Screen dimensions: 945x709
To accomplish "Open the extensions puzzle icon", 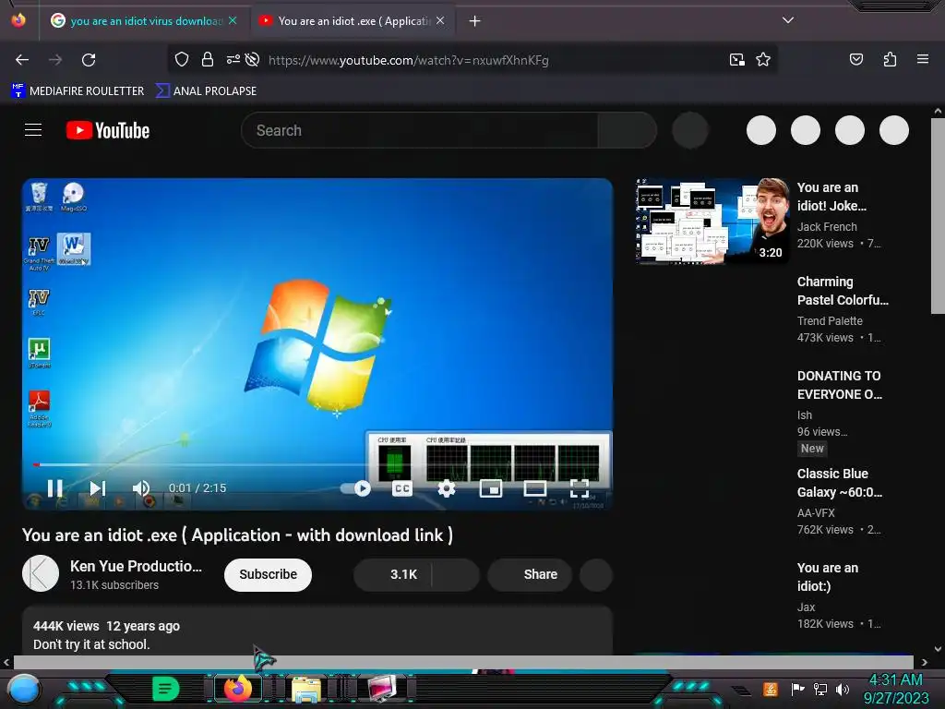I will [x=890, y=59].
